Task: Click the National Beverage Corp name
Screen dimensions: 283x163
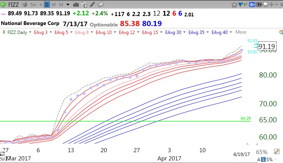Action: point(30,23)
